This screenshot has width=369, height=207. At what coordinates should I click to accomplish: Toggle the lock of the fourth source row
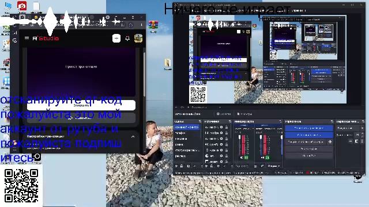click(227, 144)
